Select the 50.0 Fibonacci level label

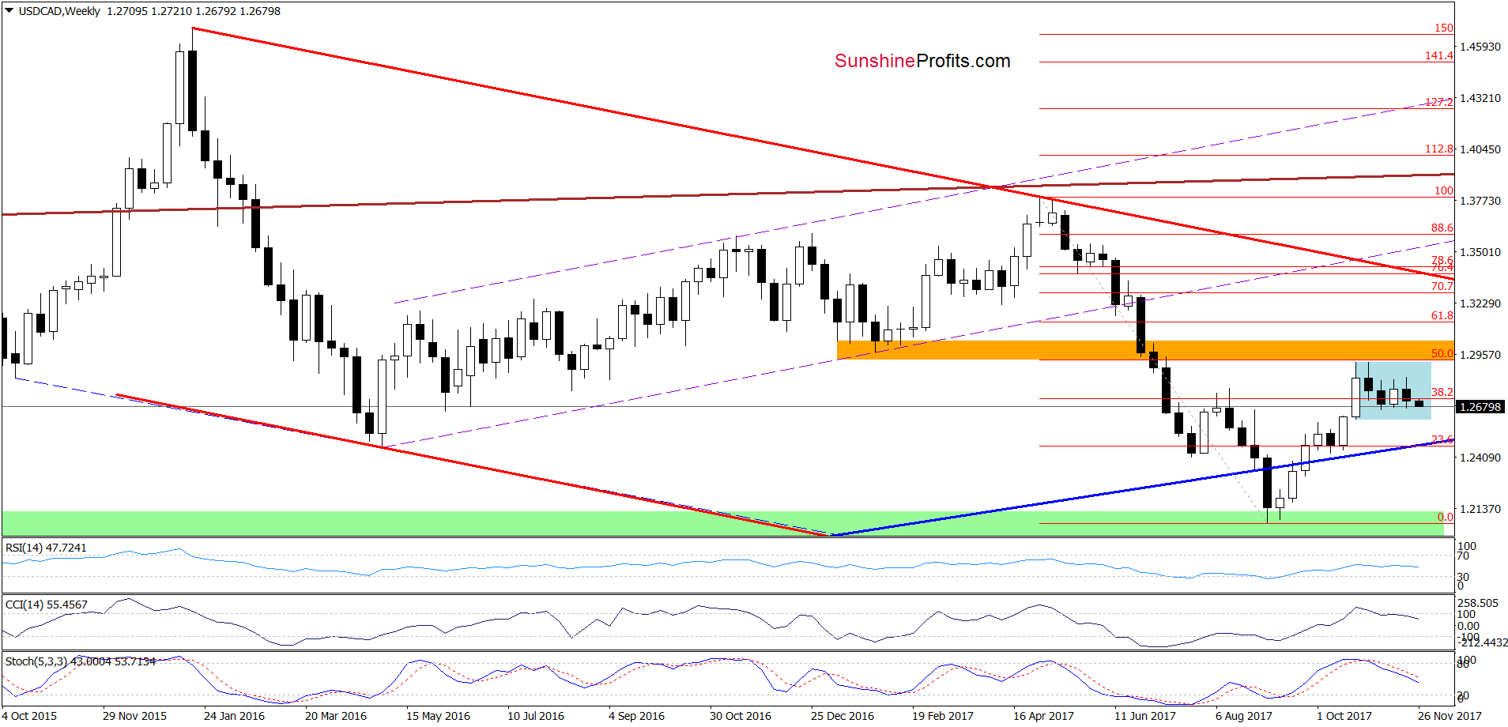tap(1442, 353)
